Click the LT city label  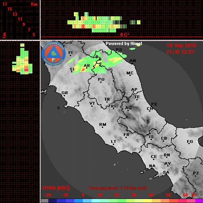(x=114, y=142)
